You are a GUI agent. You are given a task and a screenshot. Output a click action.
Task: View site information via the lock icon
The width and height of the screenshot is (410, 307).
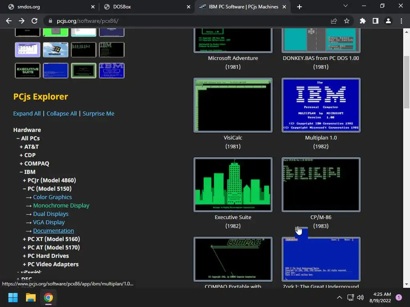[50, 21]
